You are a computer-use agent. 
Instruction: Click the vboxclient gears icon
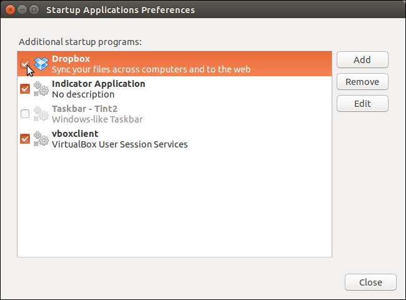tap(41, 139)
